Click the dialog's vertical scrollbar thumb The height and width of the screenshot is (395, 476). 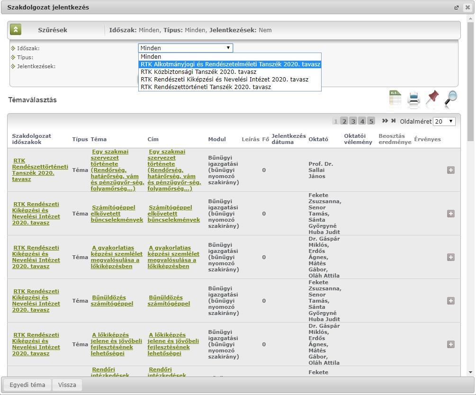[470, 81]
